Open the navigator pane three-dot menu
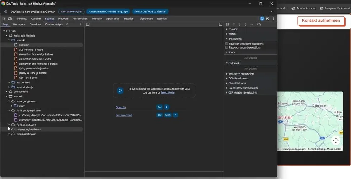Viewport: 351px width, 179px height. pos(81,24)
